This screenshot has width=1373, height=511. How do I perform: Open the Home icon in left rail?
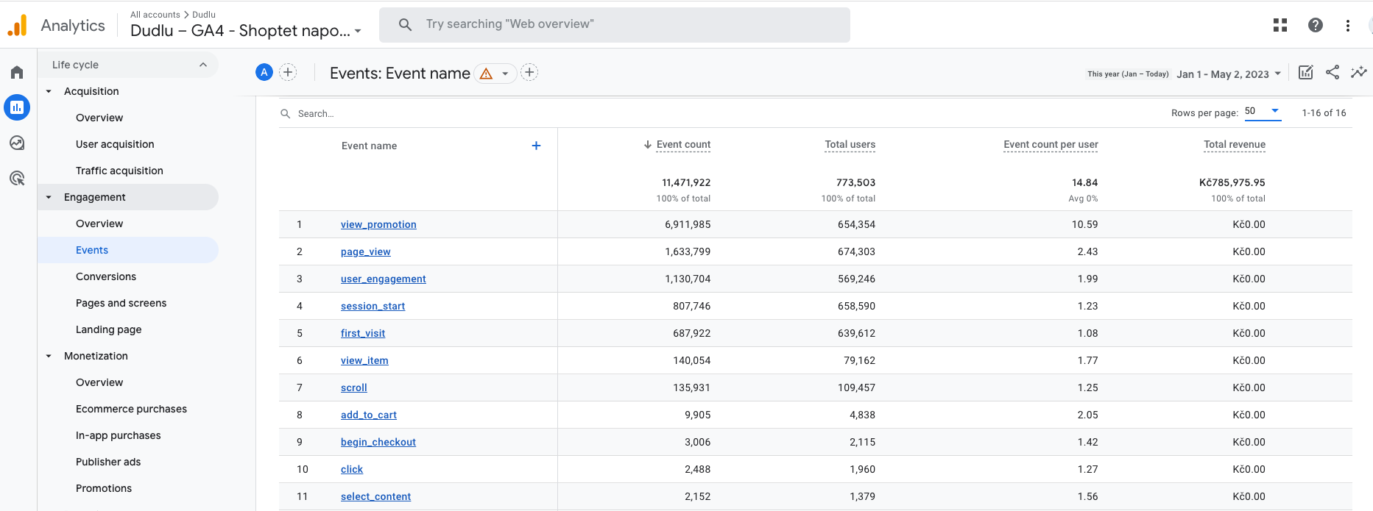click(17, 72)
